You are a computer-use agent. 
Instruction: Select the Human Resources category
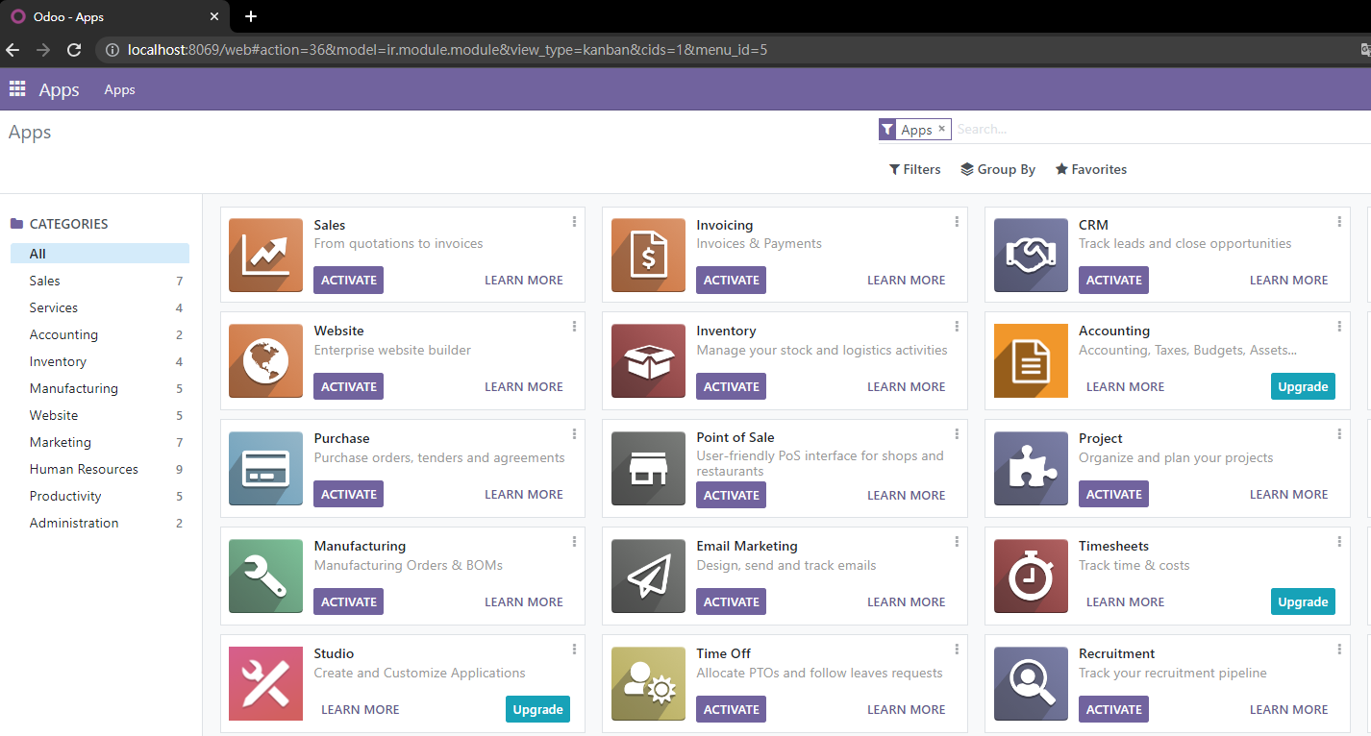tap(100, 469)
